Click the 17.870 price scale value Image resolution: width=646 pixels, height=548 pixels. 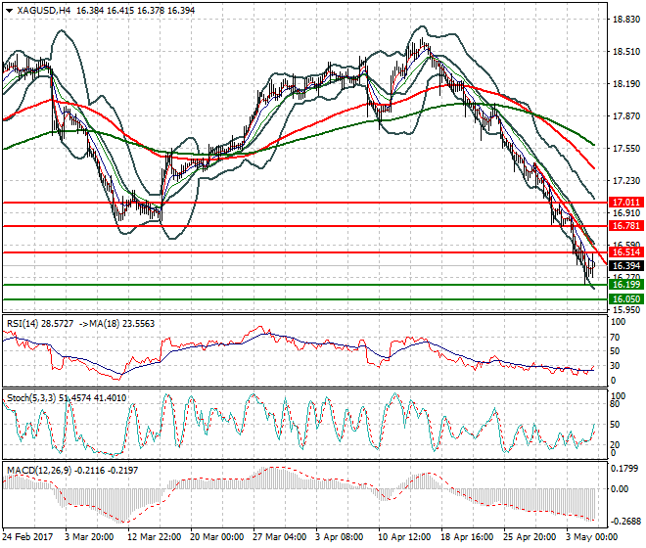click(626, 116)
